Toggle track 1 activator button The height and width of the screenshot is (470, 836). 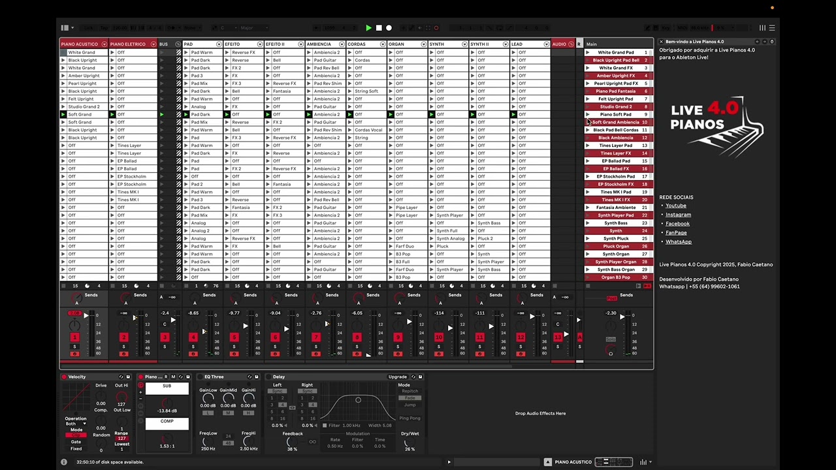click(74, 337)
